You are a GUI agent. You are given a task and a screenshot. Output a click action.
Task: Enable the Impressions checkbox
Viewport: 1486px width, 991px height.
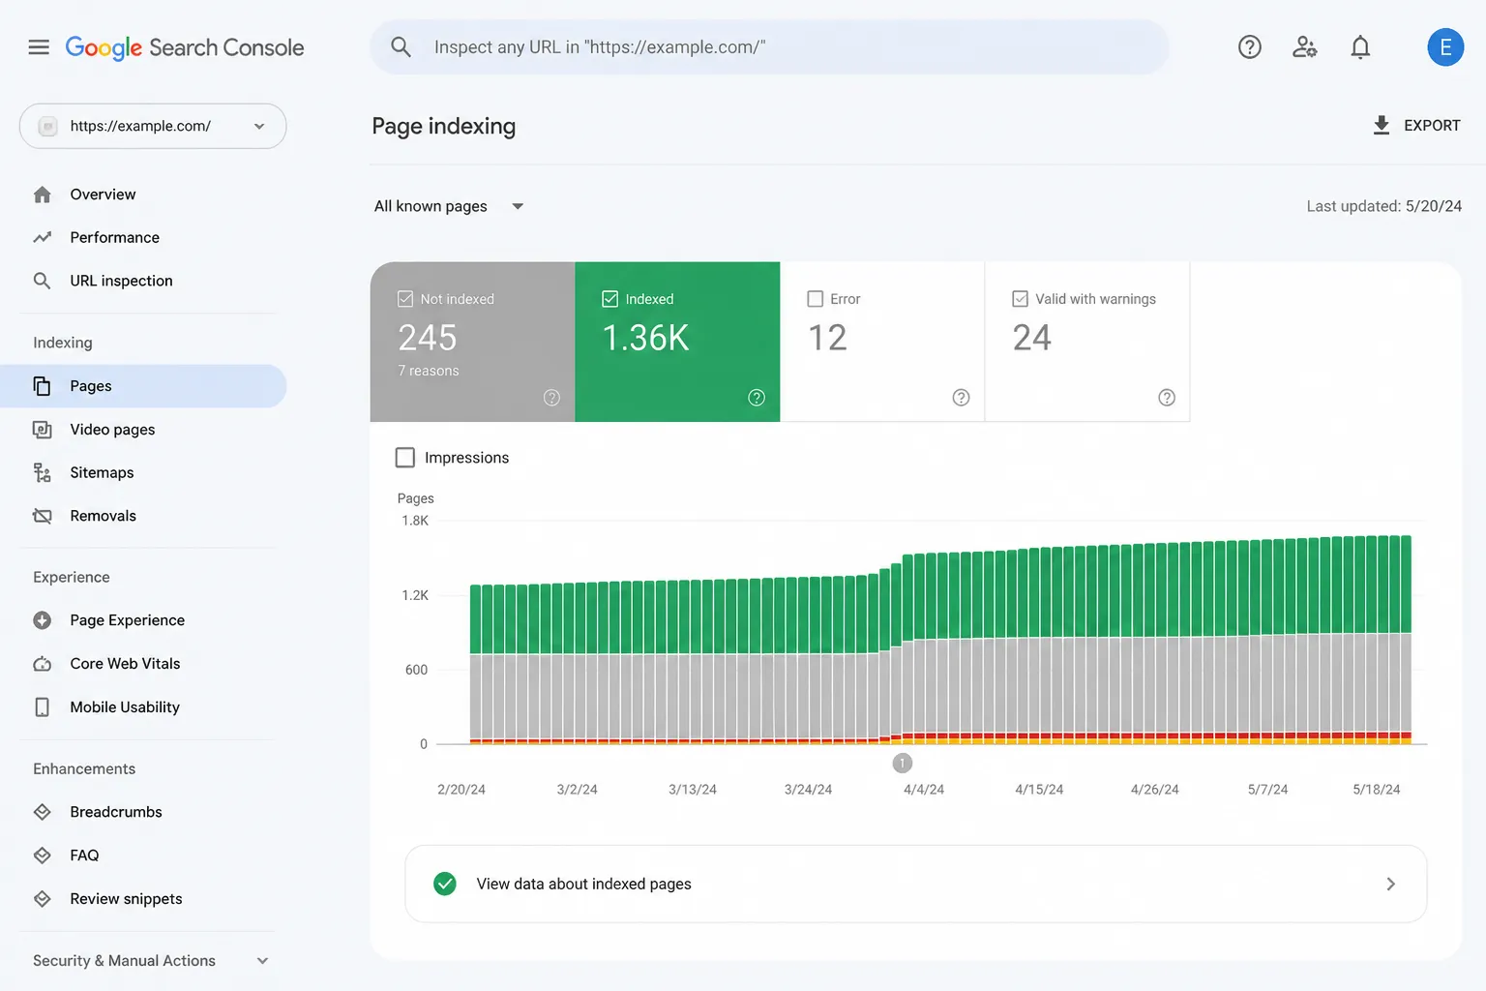point(405,458)
